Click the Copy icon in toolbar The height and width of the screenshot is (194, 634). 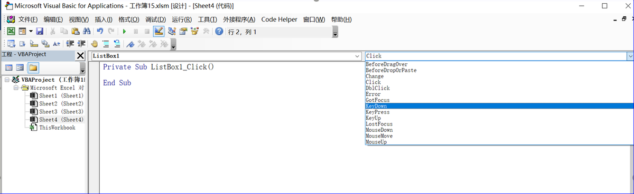coord(64,32)
